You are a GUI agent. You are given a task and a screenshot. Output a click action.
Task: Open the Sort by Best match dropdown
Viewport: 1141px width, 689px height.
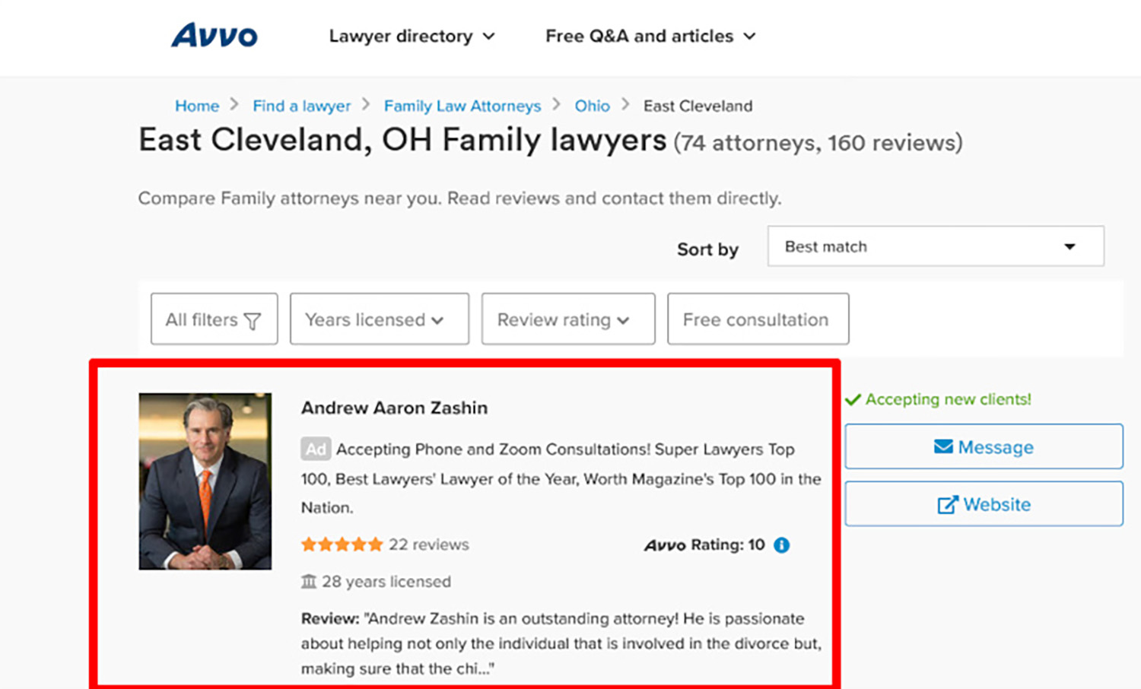(935, 246)
